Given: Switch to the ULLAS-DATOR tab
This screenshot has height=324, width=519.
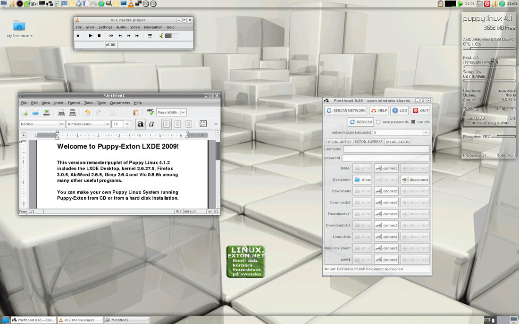Looking at the screenshot, I should coord(397,142).
